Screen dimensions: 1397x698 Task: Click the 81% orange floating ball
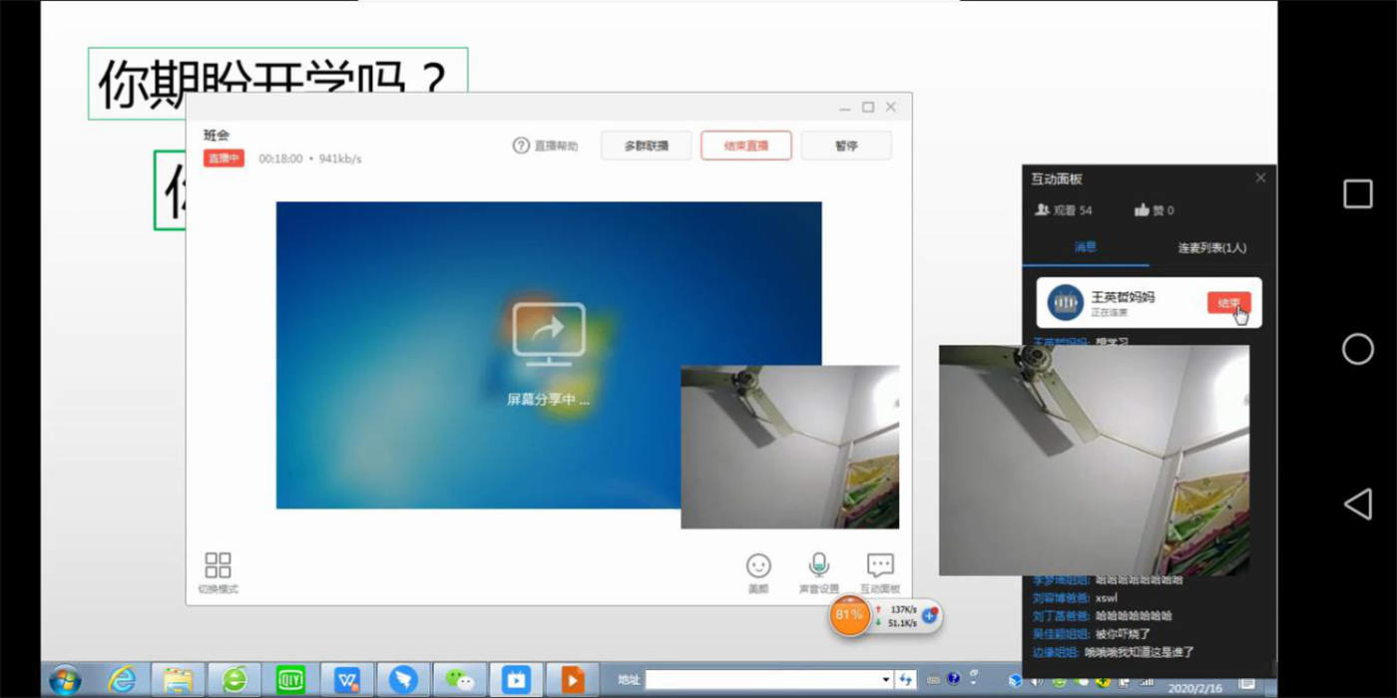coord(849,614)
